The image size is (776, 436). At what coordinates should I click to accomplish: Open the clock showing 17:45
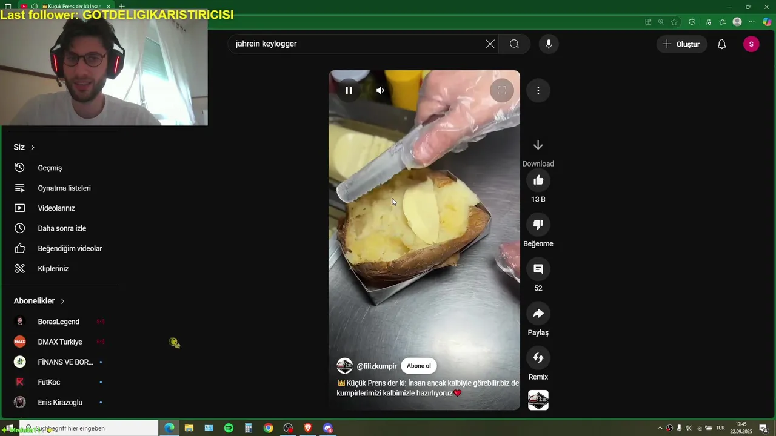click(741, 428)
